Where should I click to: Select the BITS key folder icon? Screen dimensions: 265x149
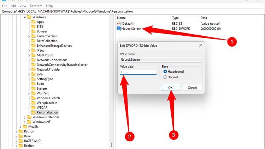point(34,26)
